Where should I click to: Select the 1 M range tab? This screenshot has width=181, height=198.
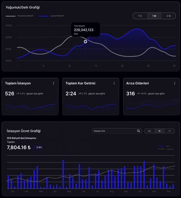(154, 16)
